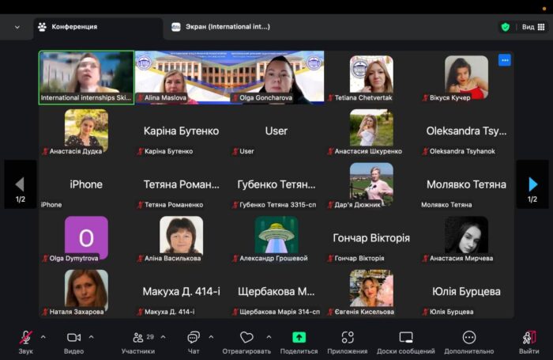Open the Чат chat panel

(194, 338)
